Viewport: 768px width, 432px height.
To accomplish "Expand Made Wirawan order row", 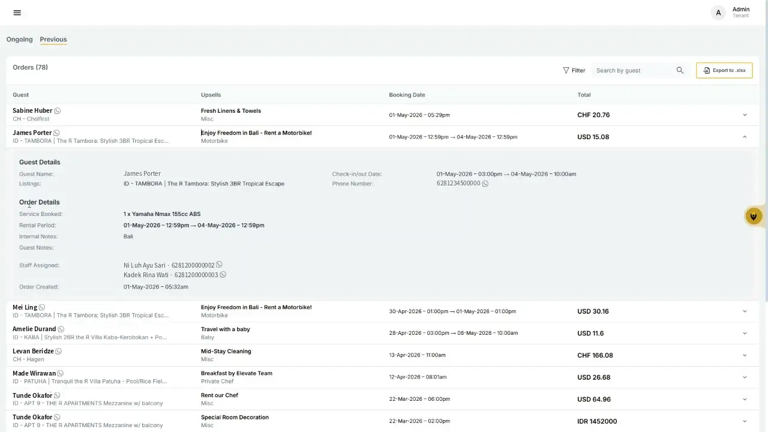I will click(745, 377).
